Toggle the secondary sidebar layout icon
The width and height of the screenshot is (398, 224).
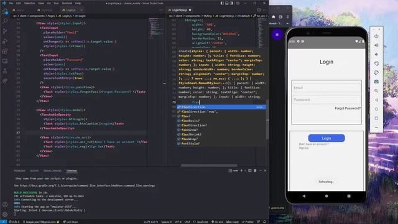[x=231, y=3]
